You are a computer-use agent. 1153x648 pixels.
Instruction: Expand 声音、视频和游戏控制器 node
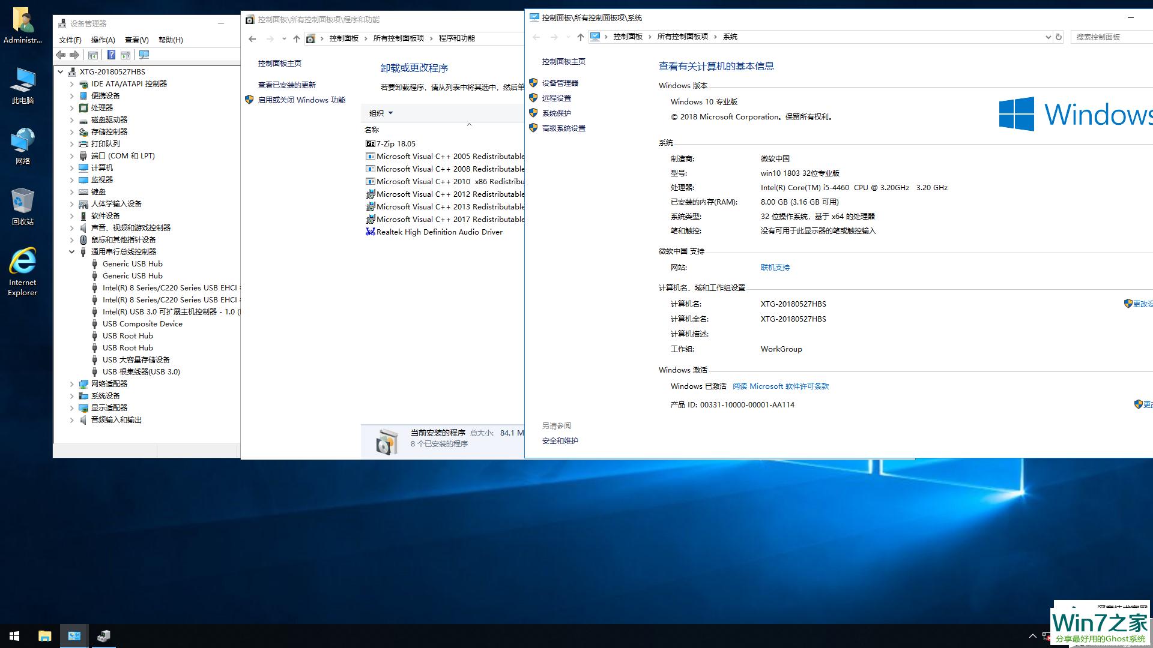tap(72, 227)
